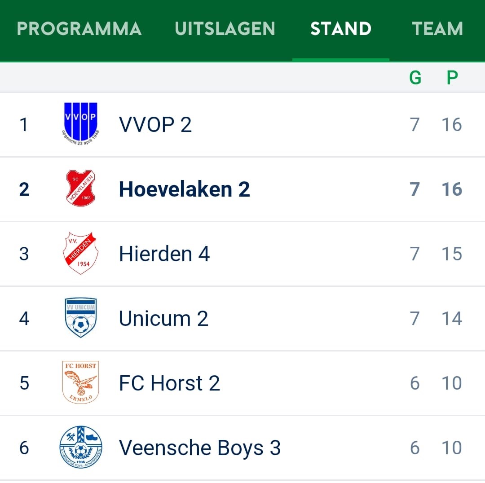Open Hierden 4 team entry
The height and width of the screenshot is (483, 485).
point(164,254)
